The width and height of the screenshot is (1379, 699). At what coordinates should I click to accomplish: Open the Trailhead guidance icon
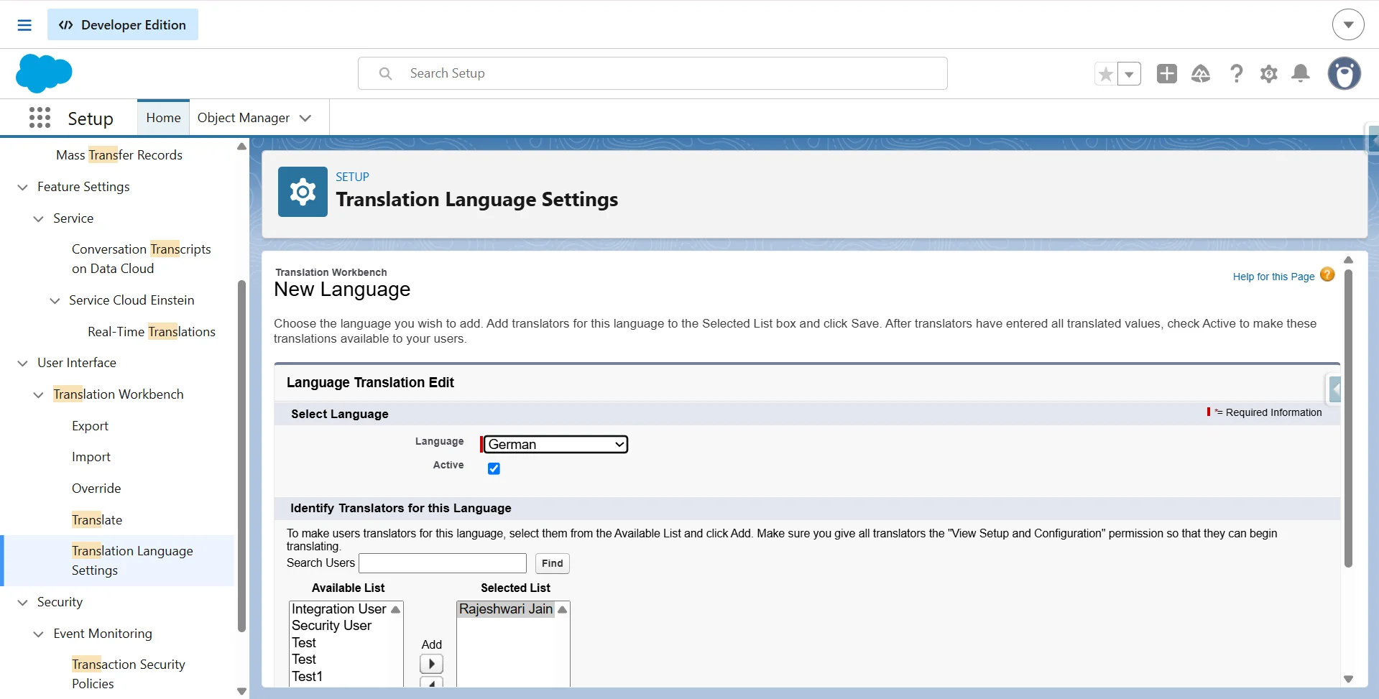point(1201,73)
